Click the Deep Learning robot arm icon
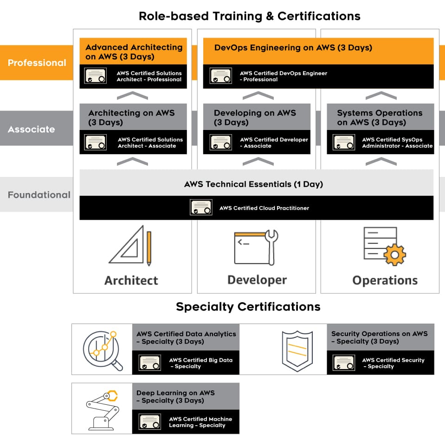 (103, 410)
